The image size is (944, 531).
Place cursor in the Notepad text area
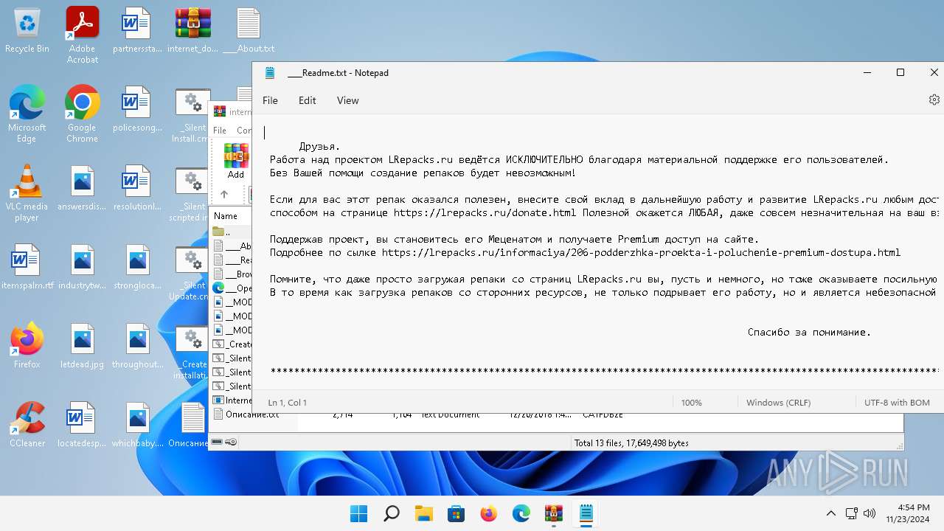tap(597, 251)
